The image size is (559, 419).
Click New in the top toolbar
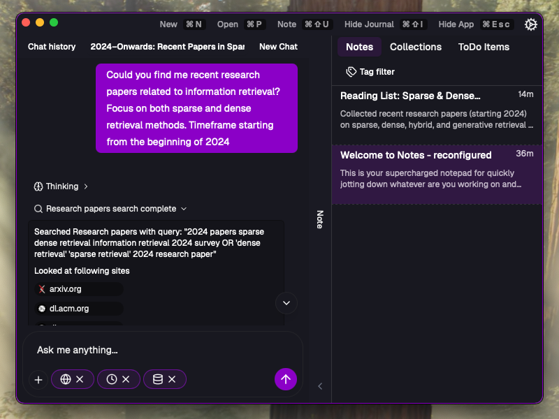168,24
